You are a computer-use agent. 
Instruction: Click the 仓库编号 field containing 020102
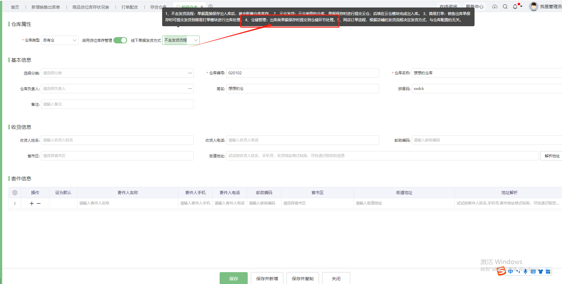pyautogui.click(x=303, y=73)
